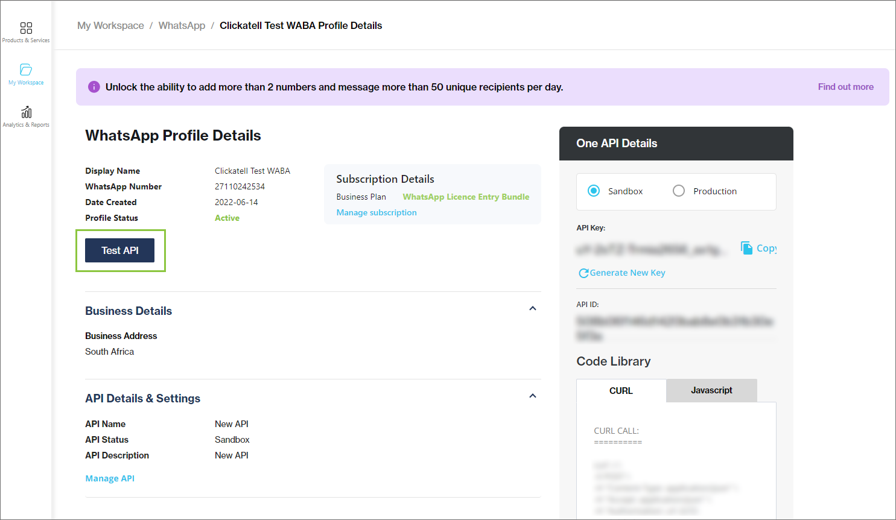Image resolution: width=896 pixels, height=520 pixels.
Task: Click date created 2022-06-14
Action: pos(236,202)
